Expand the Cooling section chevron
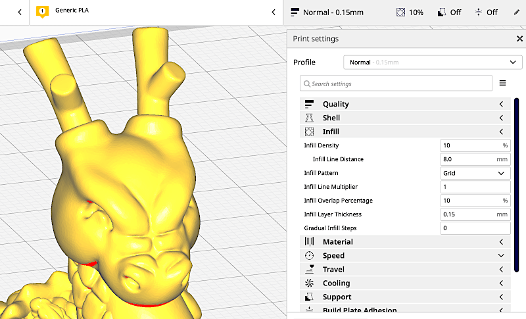Image resolution: width=526 pixels, height=319 pixels. tap(501, 283)
